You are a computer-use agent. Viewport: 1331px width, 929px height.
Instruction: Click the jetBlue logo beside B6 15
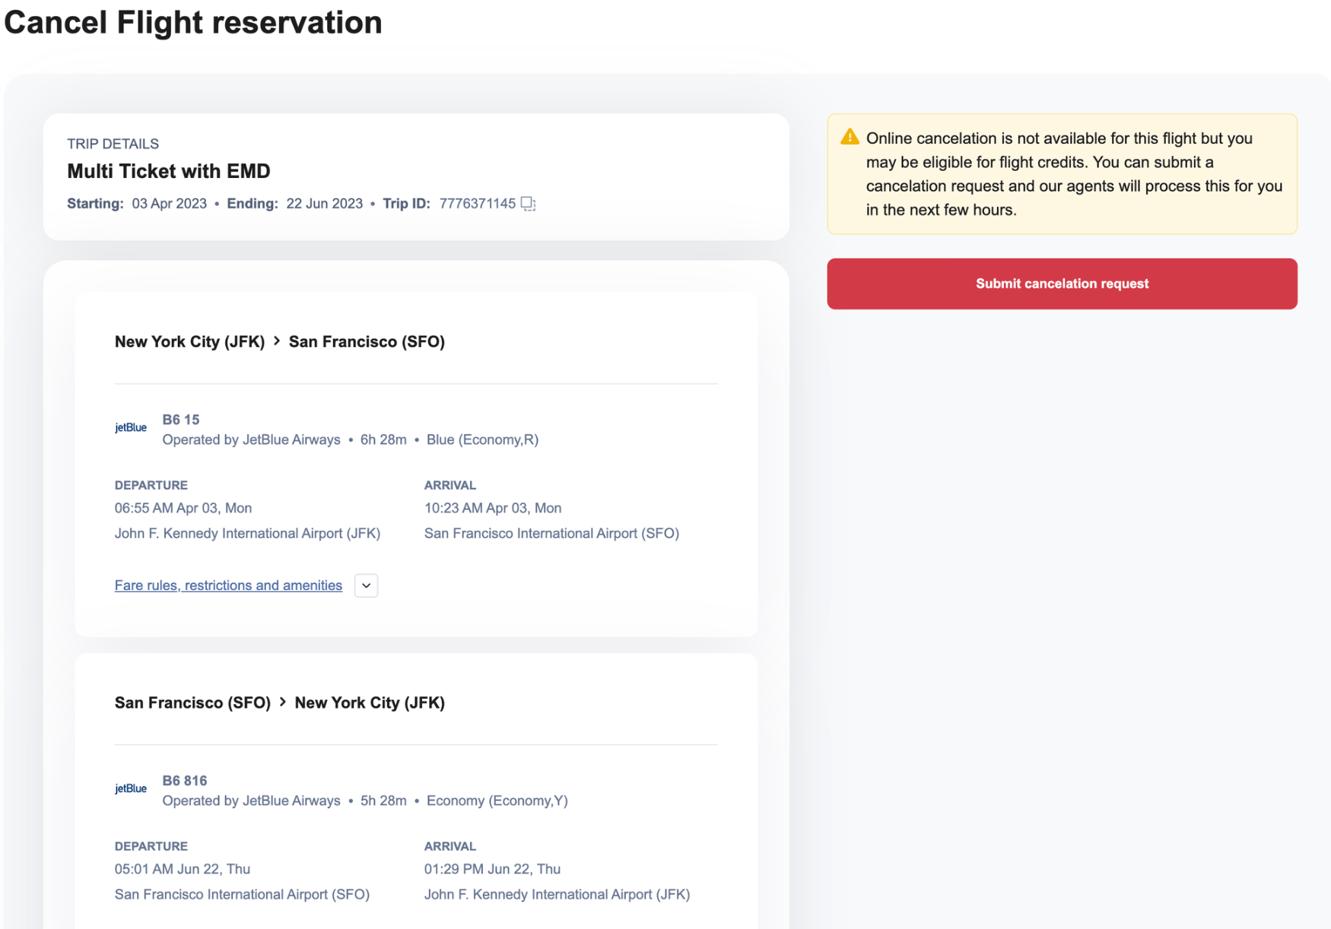[x=131, y=428]
